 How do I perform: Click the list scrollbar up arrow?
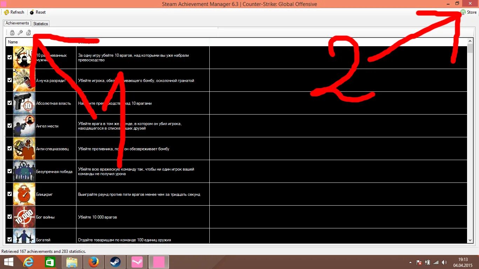pos(470,41)
